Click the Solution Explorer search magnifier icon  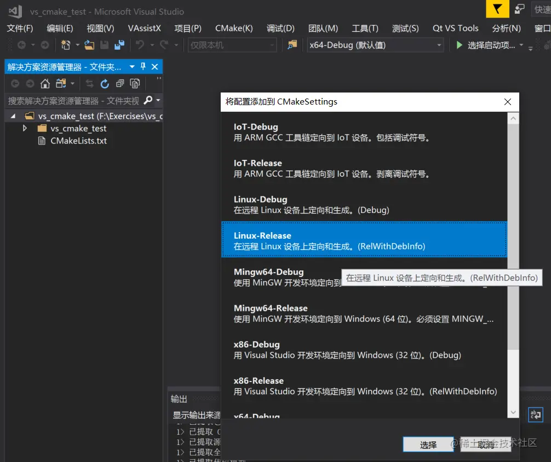(x=148, y=101)
